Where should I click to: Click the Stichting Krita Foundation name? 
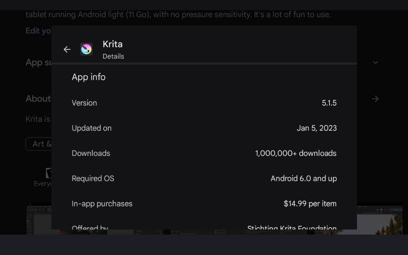coord(292,228)
